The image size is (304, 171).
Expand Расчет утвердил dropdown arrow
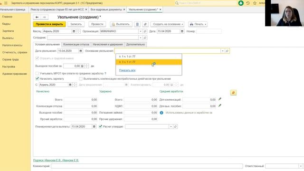point(171,127)
